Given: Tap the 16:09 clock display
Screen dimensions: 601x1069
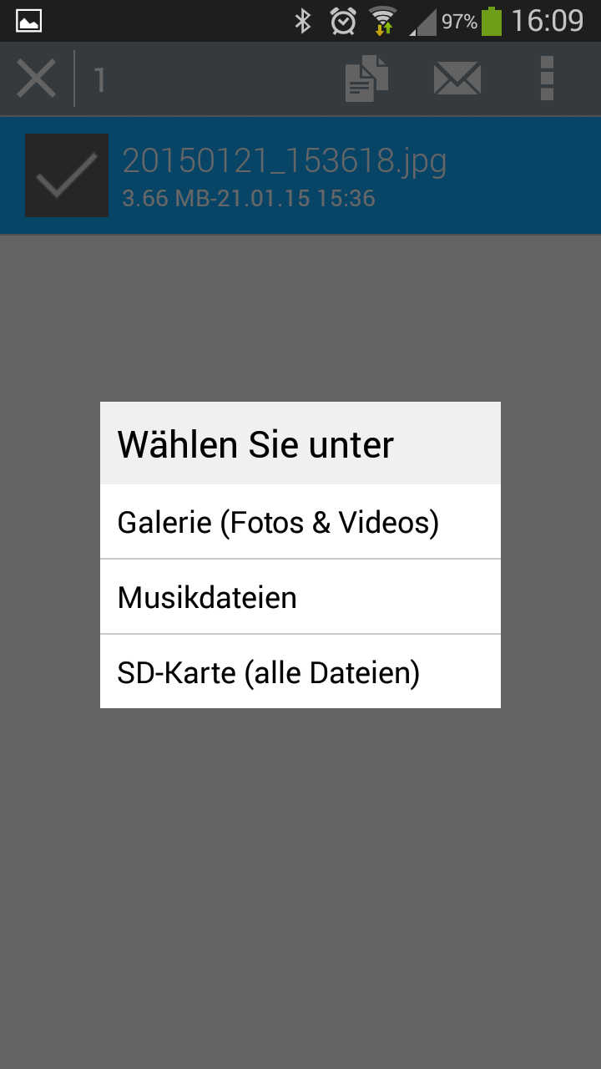Looking at the screenshot, I should click(548, 21).
